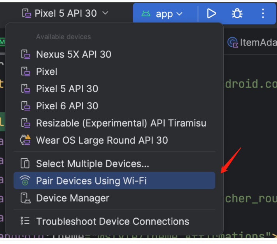The height and width of the screenshot is (244, 277).
Task: Open the app run configuration dropdown
Action: point(164,14)
